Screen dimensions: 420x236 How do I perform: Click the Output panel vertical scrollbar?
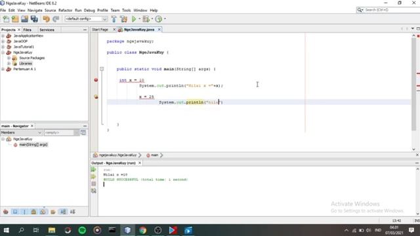(417, 191)
